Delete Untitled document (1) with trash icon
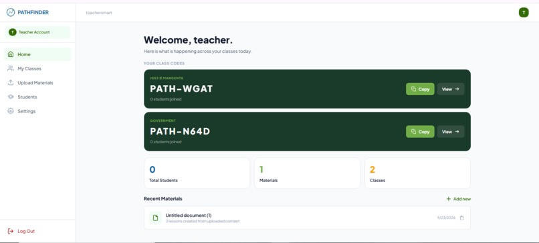The width and height of the screenshot is (539, 243). [461, 218]
